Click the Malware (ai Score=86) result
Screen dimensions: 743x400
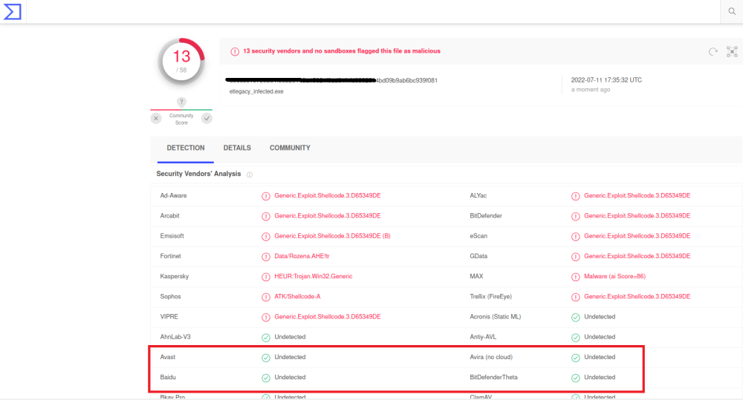[614, 277]
